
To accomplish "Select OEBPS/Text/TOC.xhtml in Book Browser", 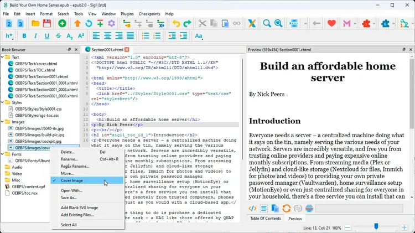I will (35, 70).
